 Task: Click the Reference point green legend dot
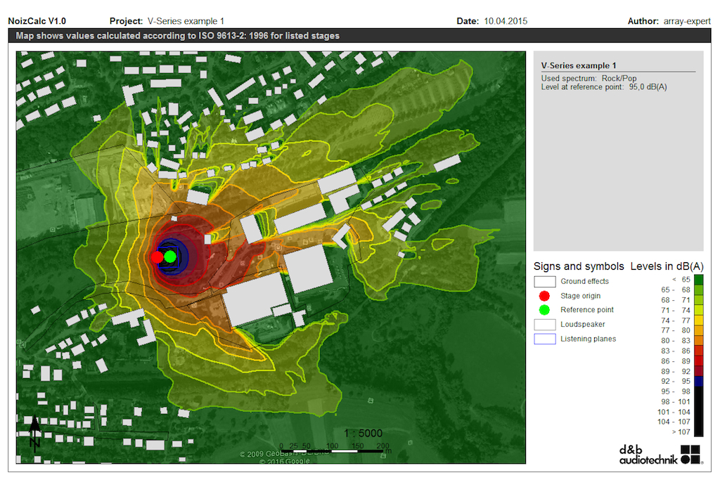click(544, 310)
